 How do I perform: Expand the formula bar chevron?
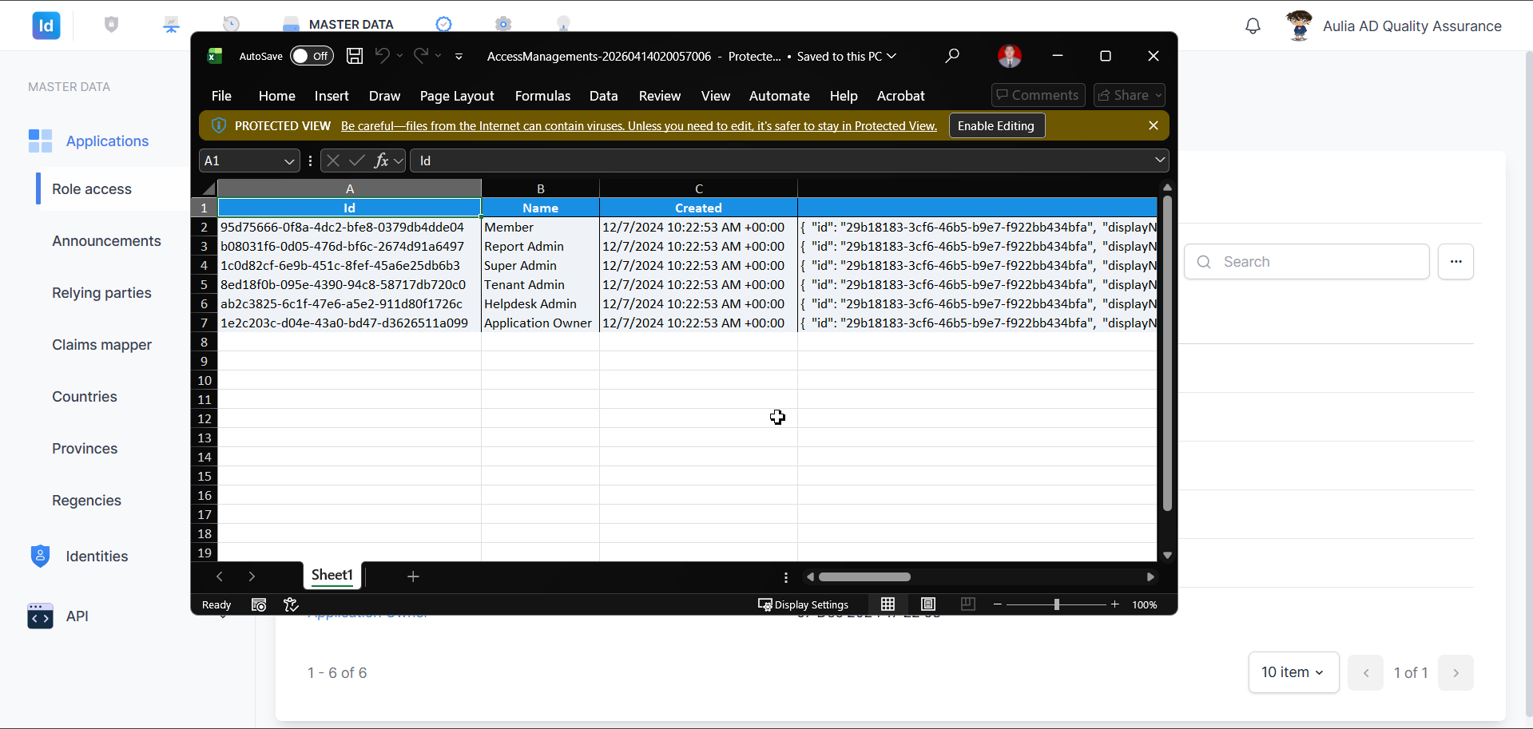(x=1160, y=160)
